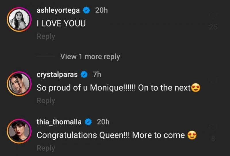Expand View 1 more reply
This screenshot has height=156, width=230.
click(x=90, y=57)
